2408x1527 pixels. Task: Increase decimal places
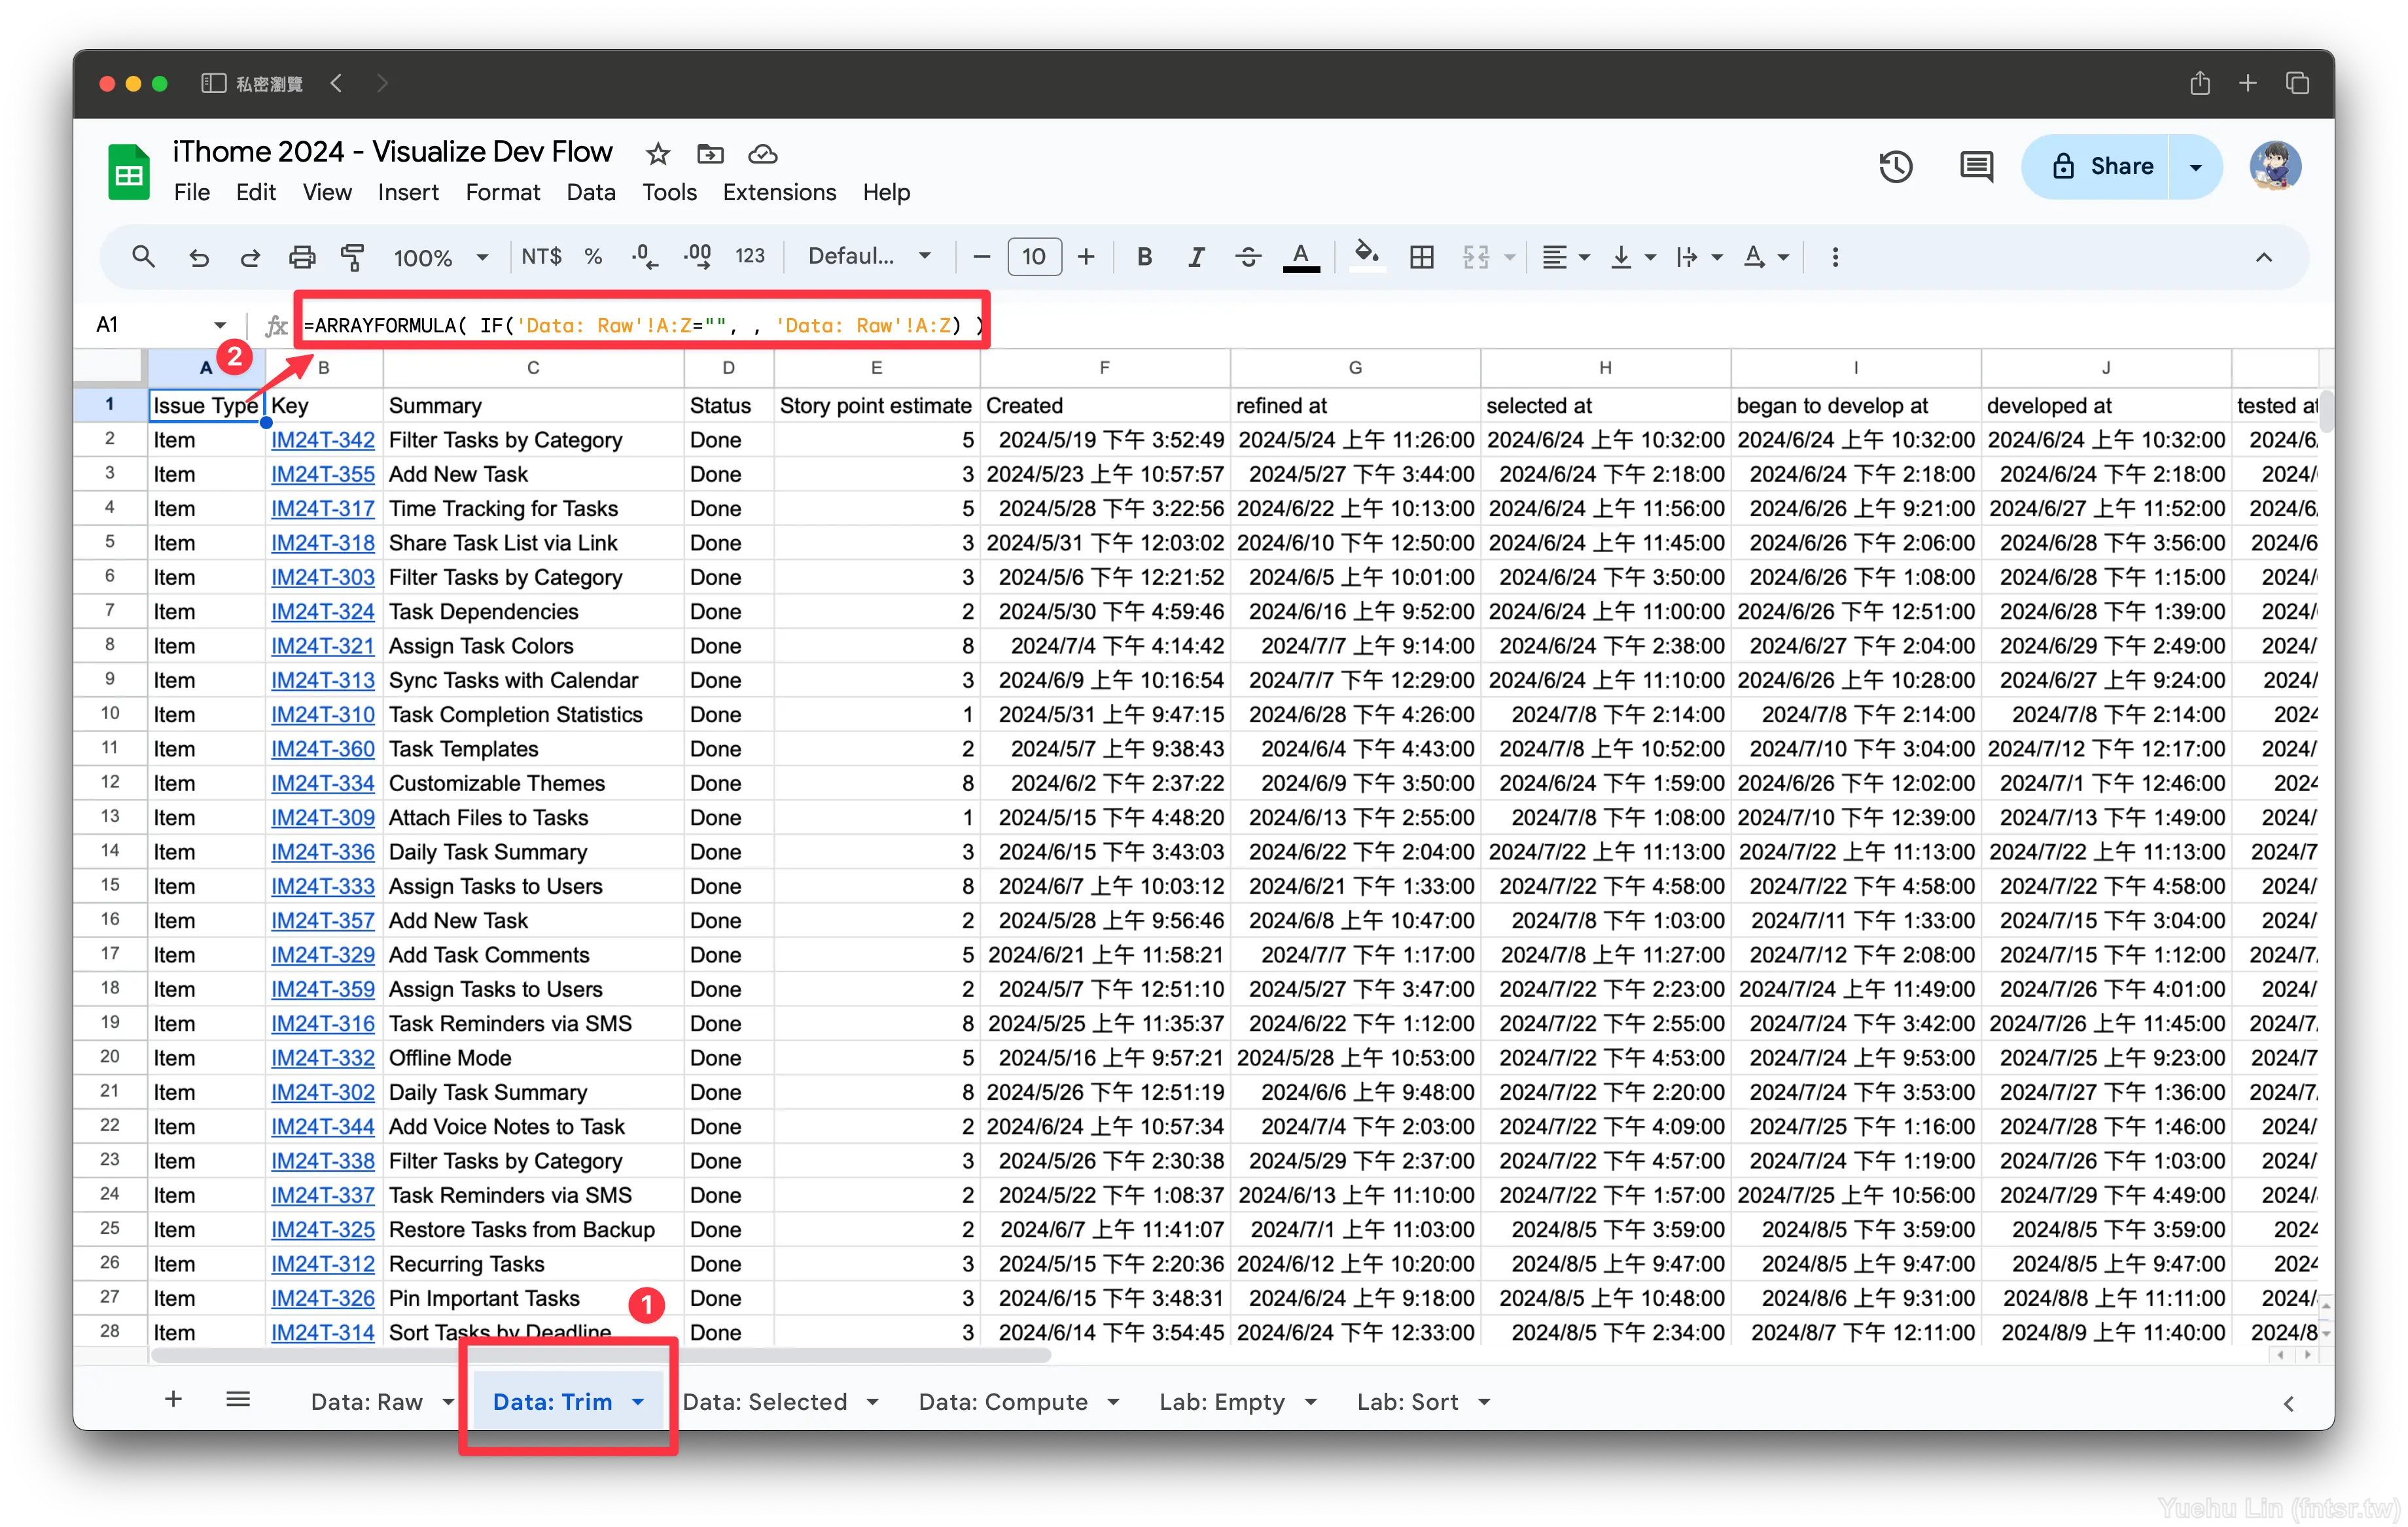click(x=698, y=257)
